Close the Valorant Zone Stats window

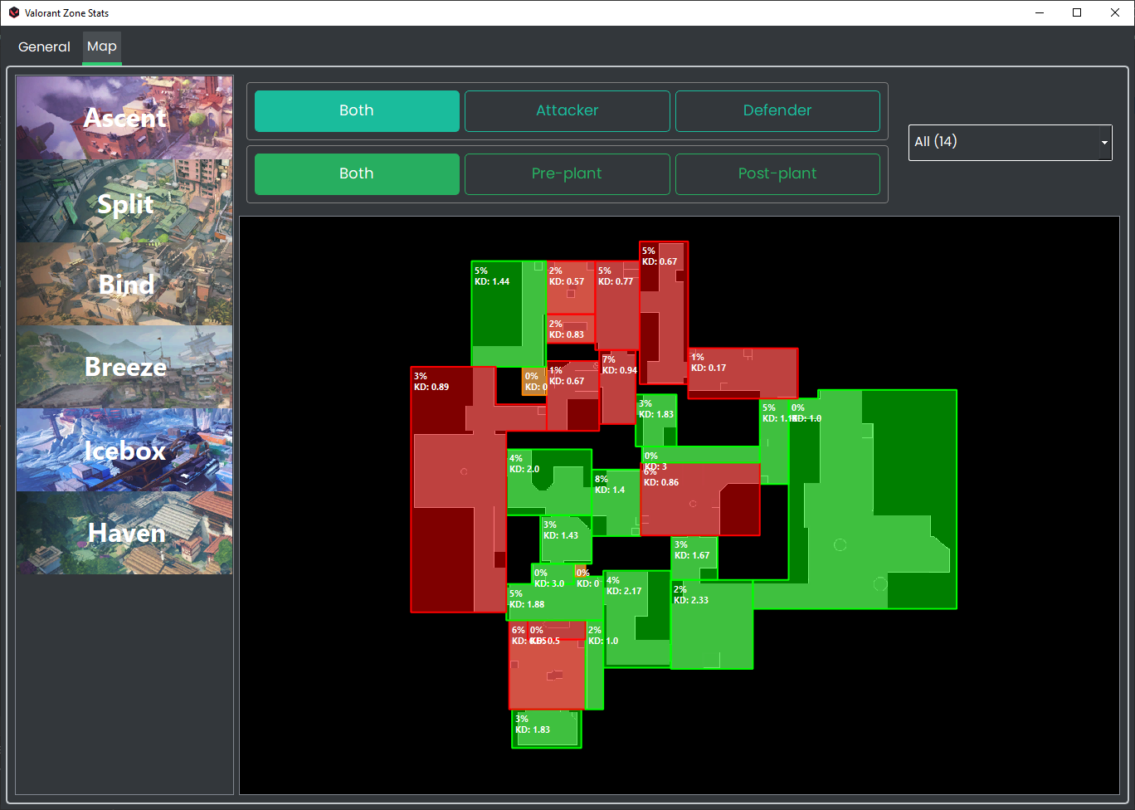(1115, 12)
